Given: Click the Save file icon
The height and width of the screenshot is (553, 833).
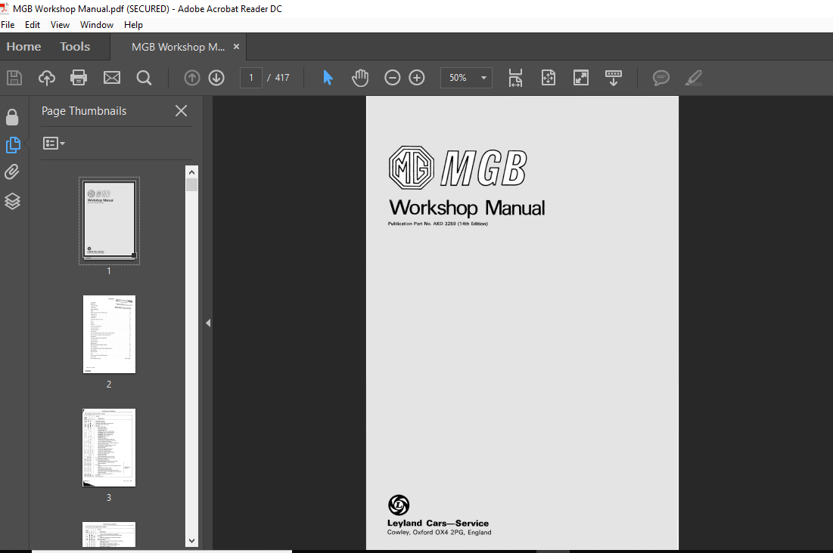Looking at the screenshot, I should click(x=14, y=78).
